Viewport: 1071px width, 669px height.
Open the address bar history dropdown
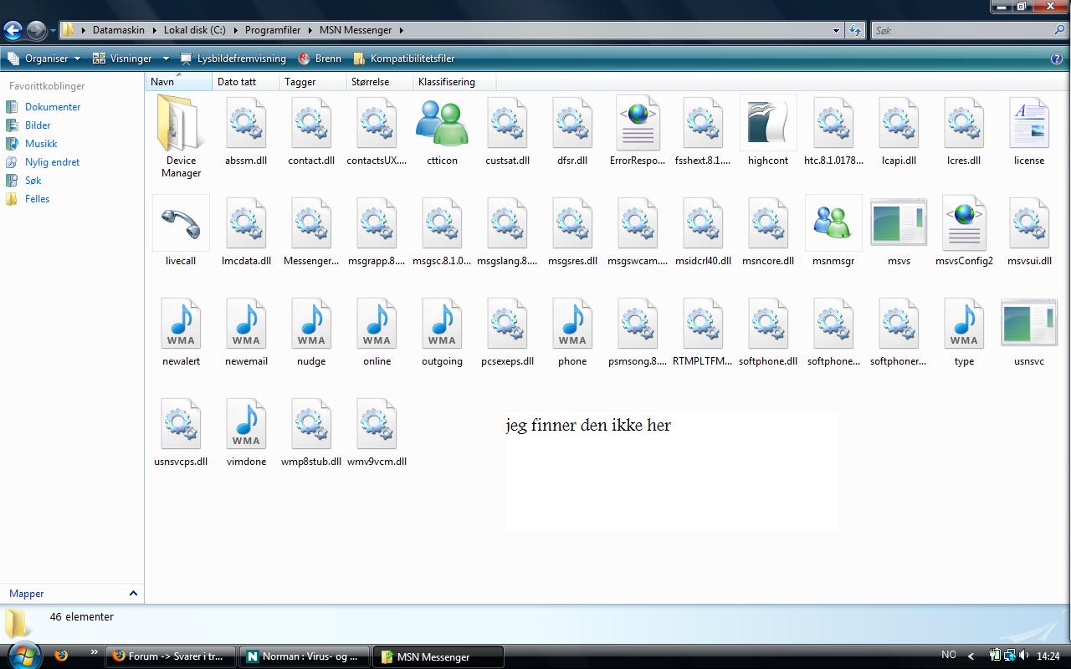coord(836,30)
